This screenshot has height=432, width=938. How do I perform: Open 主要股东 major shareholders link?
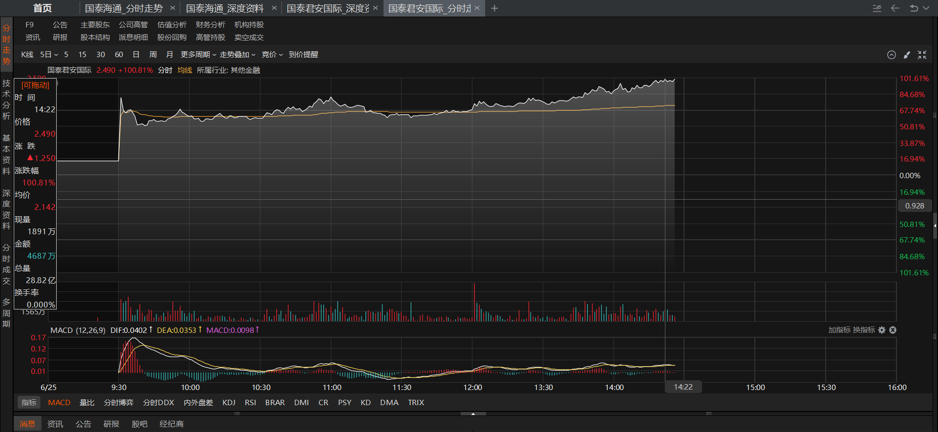tap(95, 25)
